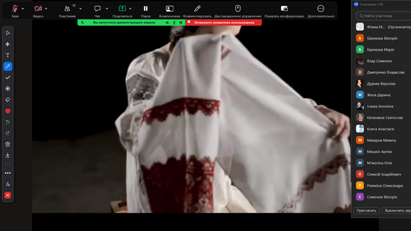Click the Пригласить button
This screenshot has height=231, width=411.
367,210
